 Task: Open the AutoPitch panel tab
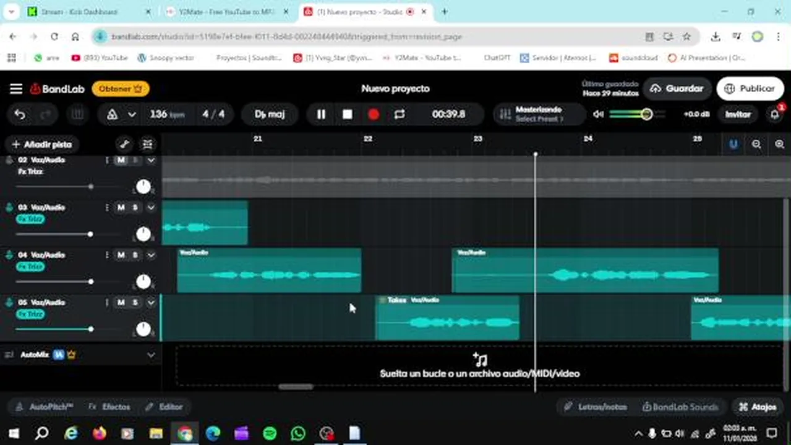click(x=45, y=407)
